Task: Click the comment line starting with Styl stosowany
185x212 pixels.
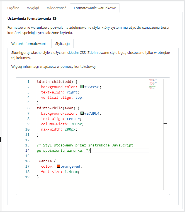Action: pyautogui.click(x=85, y=145)
